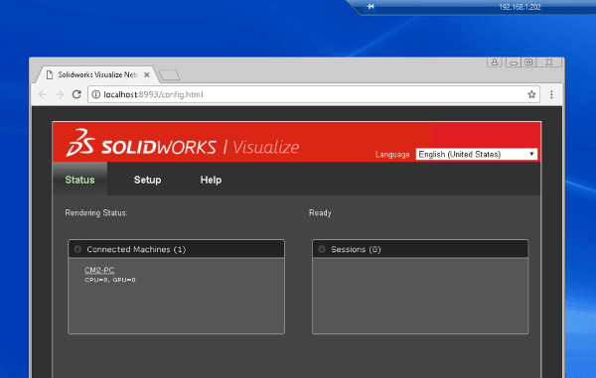This screenshot has width=596, height=378.
Task: Click the 192.168.1.202 remote connection label
Action: pyautogui.click(x=520, y=7)
